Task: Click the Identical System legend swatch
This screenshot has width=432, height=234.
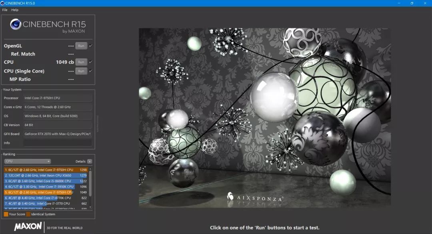Action: click(28, 214)
